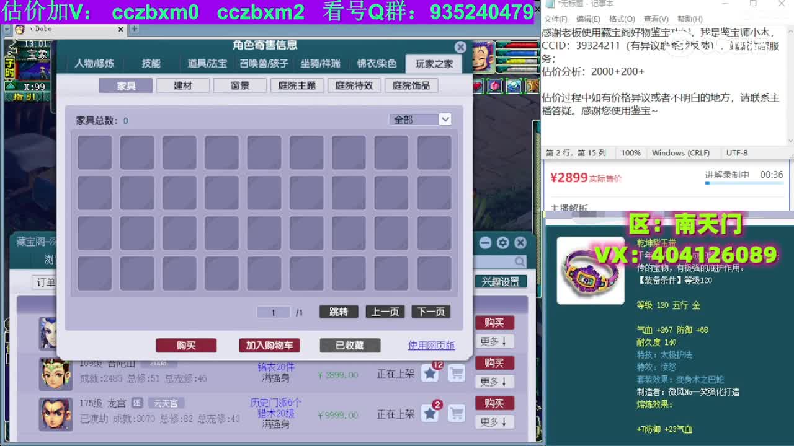Click the game character portrait at top right
Image resolution: width=794 pixels, height=446 pixels.
[x=483, y=56]
